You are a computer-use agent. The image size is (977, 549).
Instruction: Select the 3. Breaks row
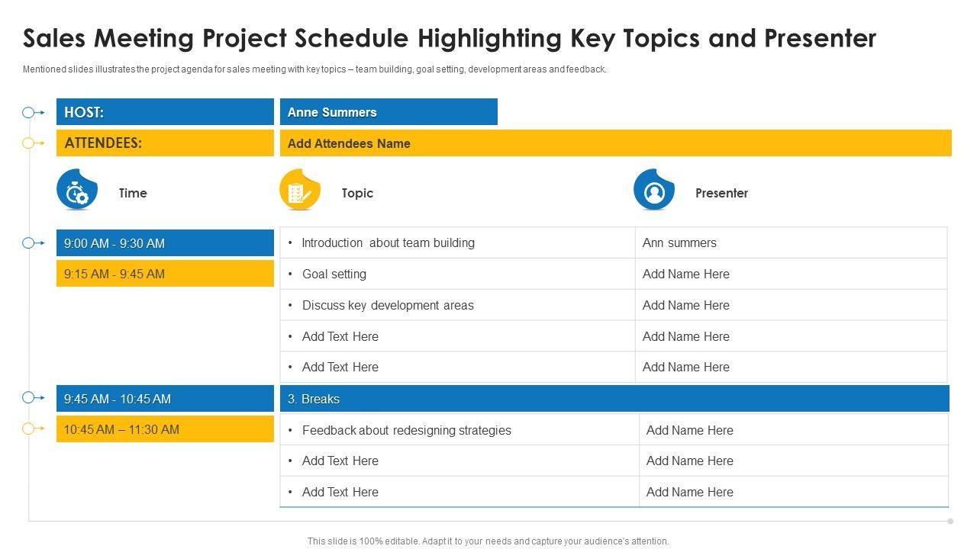pos(614,399)
